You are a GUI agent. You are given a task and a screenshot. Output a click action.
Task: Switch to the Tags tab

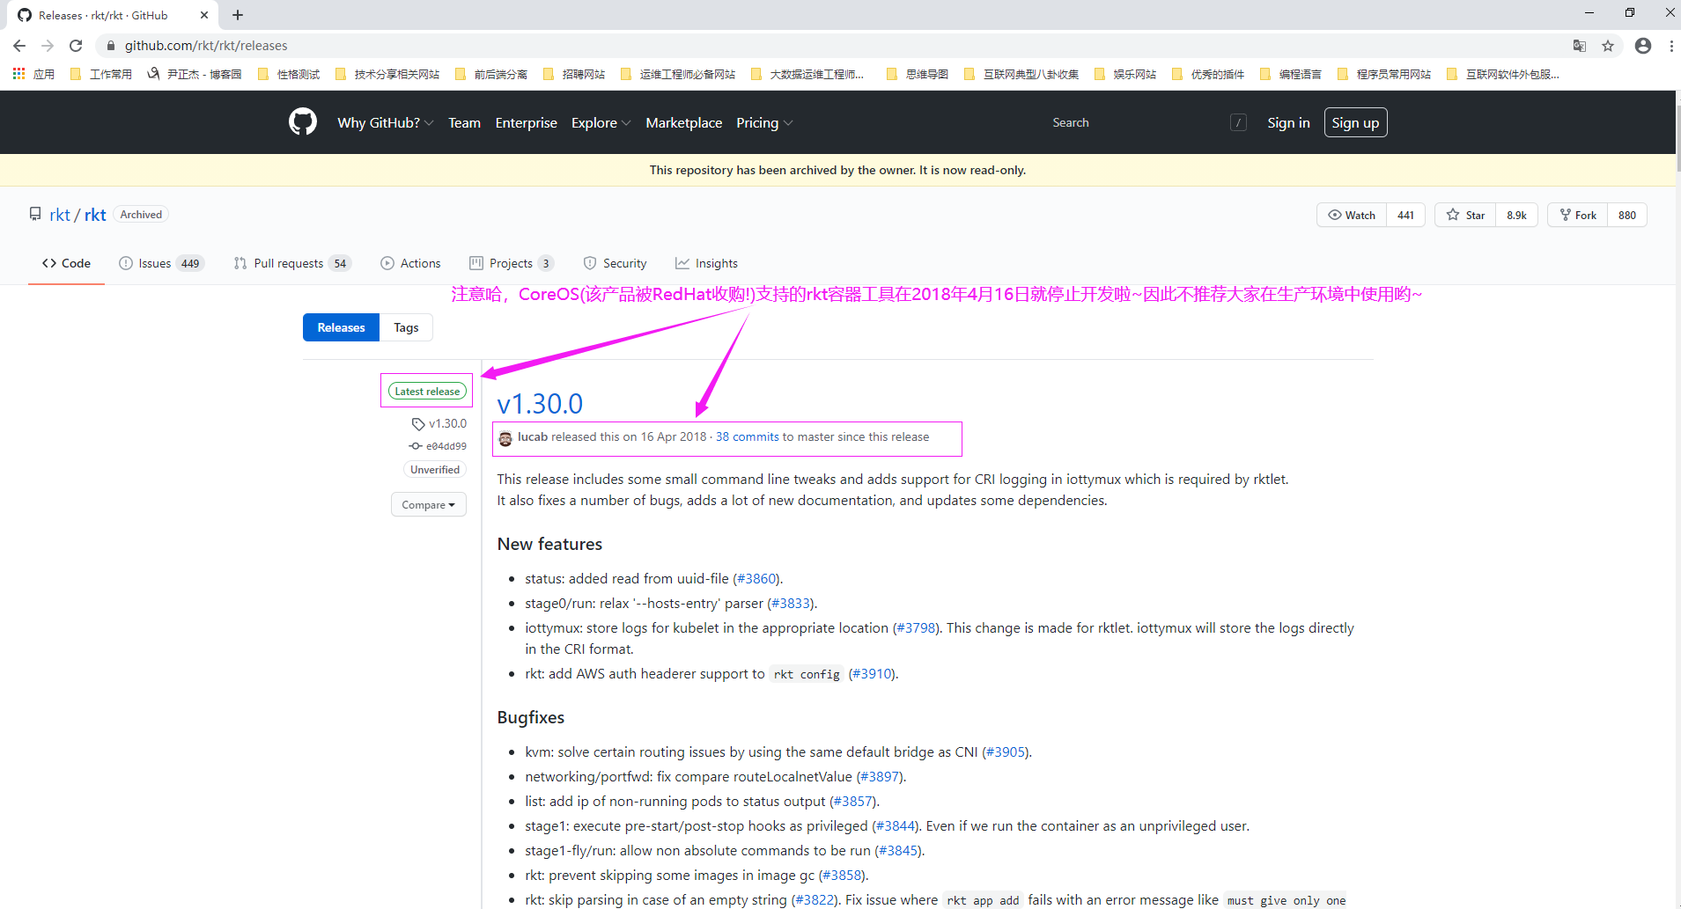406,327
